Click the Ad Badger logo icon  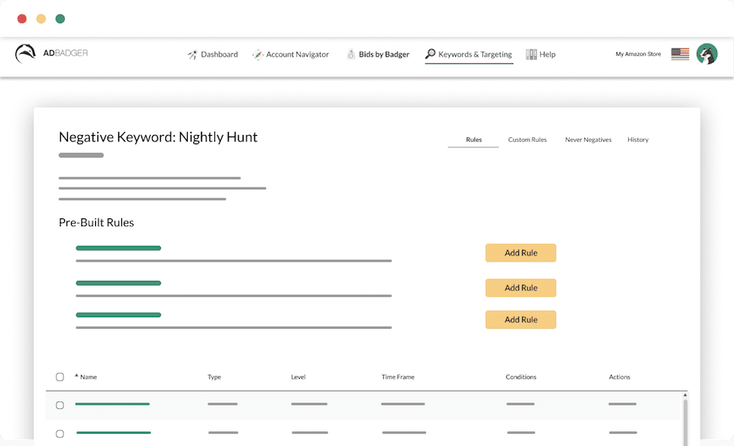pos(25,54)
